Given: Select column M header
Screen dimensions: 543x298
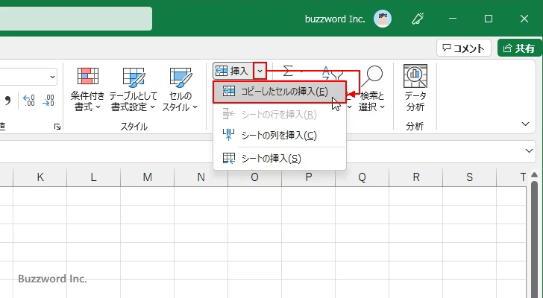Looking at the screenshot, I should click(148, 177).
